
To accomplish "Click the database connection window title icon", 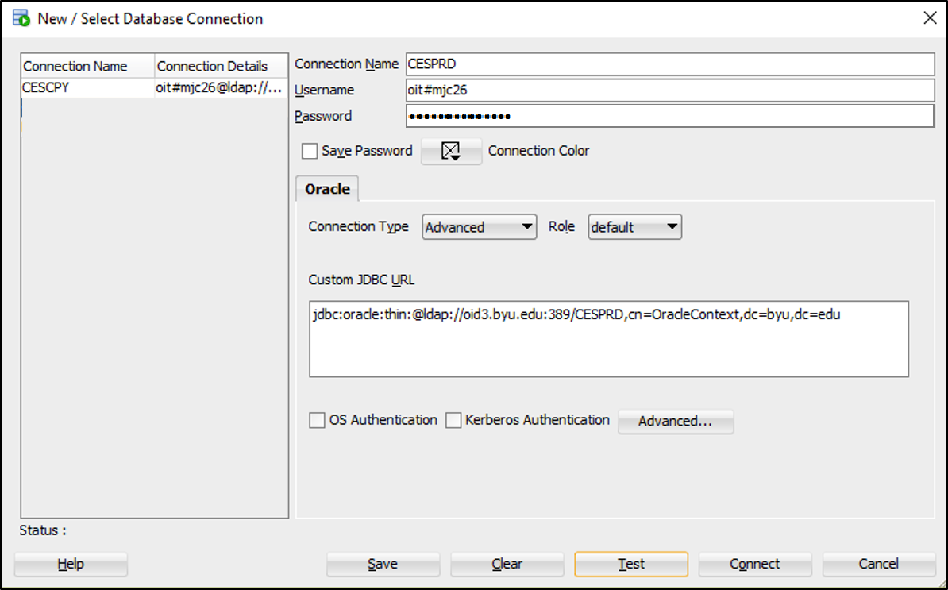I will pos(21,18).
